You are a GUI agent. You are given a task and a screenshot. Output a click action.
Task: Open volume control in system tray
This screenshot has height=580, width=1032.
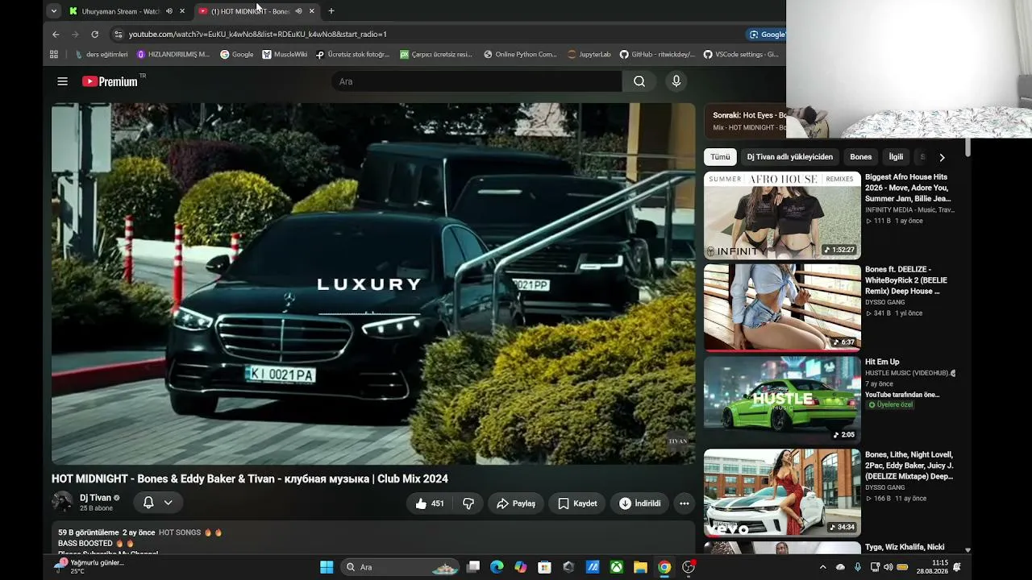click(888, 567)
